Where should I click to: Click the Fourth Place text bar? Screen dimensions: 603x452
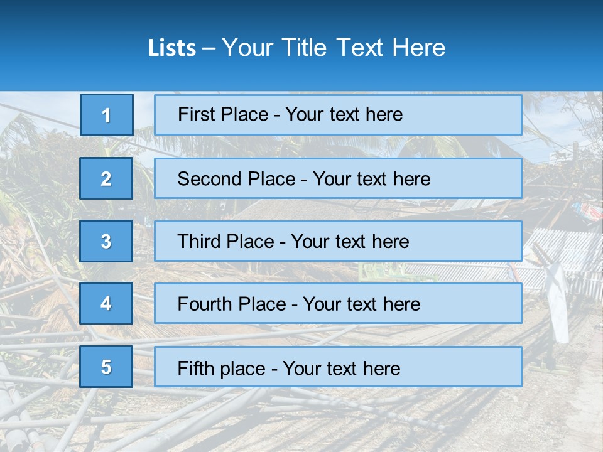[338, 303]
